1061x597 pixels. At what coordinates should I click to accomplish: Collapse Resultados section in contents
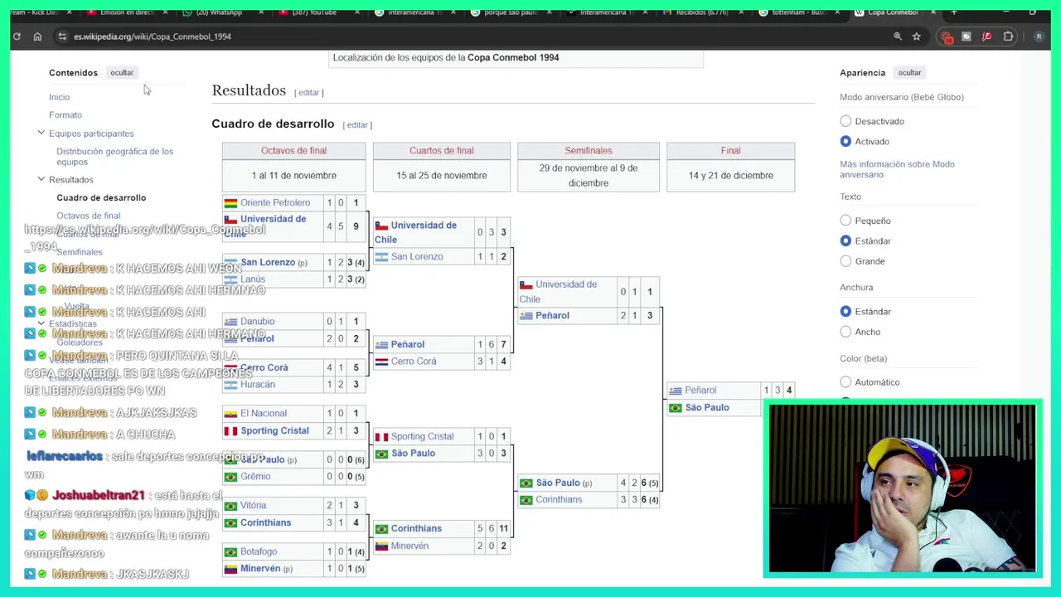(41, 179)
